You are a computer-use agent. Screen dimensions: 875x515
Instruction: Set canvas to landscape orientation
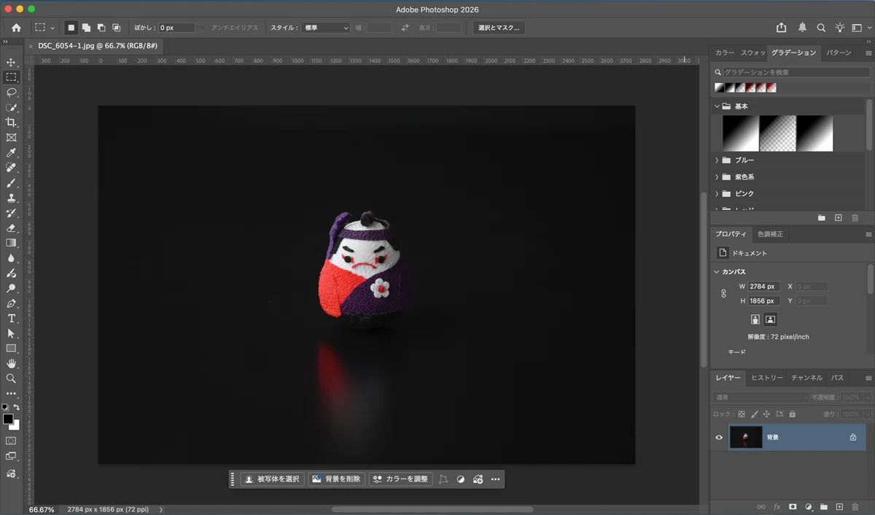point(770,319)
